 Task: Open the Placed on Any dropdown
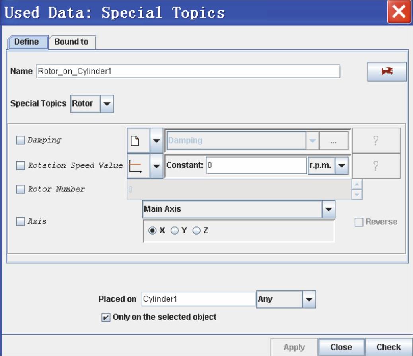click(x=309, y=299)
